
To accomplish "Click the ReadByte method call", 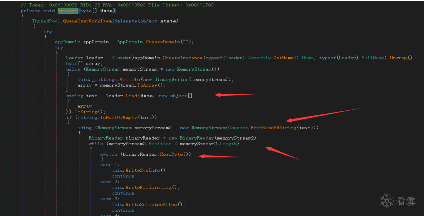I will coord(171,154).
